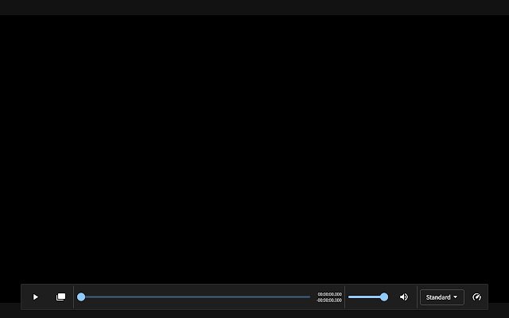Image resolution: width=509 pixels, height=318 pixels.
Task: Click the seek bar position handle
Action: (81, 297)
